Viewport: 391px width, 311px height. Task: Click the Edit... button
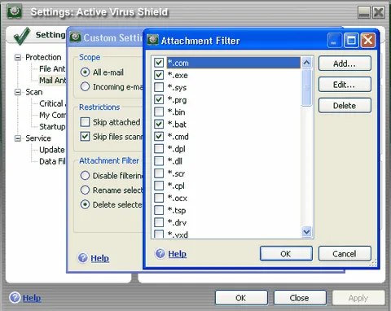click(x=345, y=85)
